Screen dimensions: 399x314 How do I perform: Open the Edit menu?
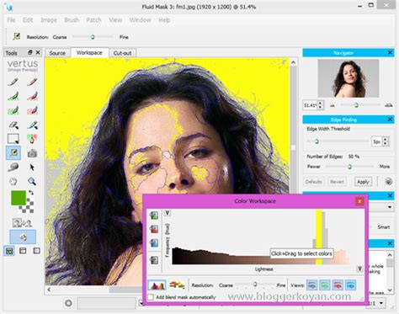coord(28,20)
